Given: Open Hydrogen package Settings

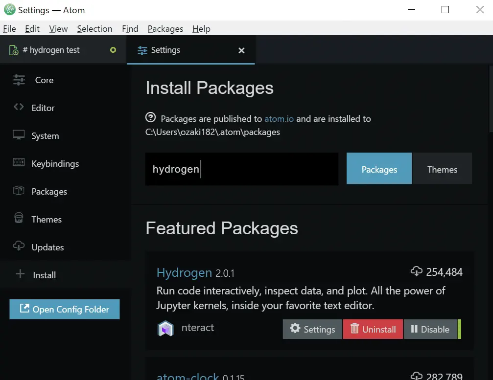Looking at the screenshot, I should (312, 330).
